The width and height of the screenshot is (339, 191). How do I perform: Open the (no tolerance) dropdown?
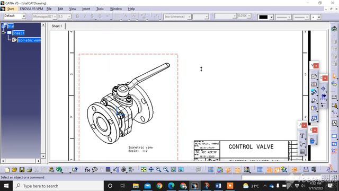pos(190,16)
